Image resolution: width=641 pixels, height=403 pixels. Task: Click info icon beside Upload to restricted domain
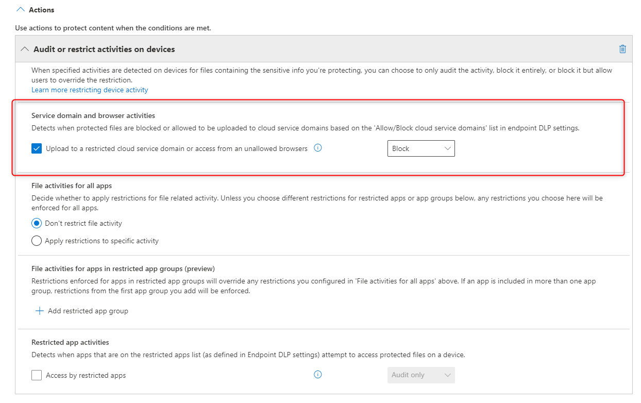(x=318, y=148)
